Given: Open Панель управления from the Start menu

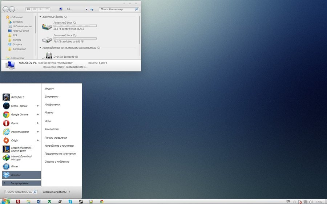Looking at the screenshot, I should tap(56, 138).
